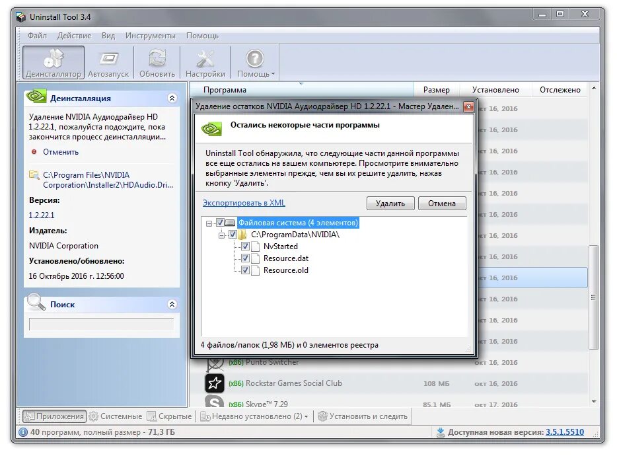Image resolution: width=617 pixels, height=456 pixels.
Task: Open the Действие menu
Action: coord(74,36)
